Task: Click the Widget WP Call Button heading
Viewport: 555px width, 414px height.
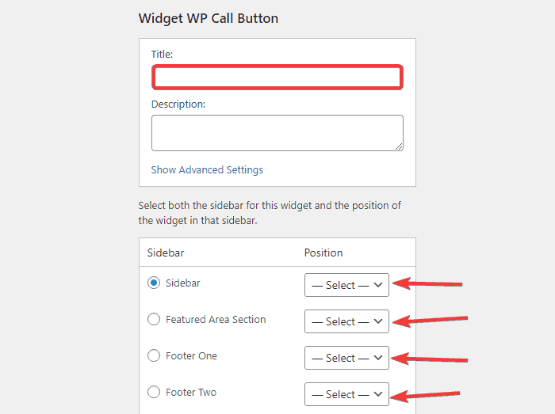Action: (x=209, y=18)
